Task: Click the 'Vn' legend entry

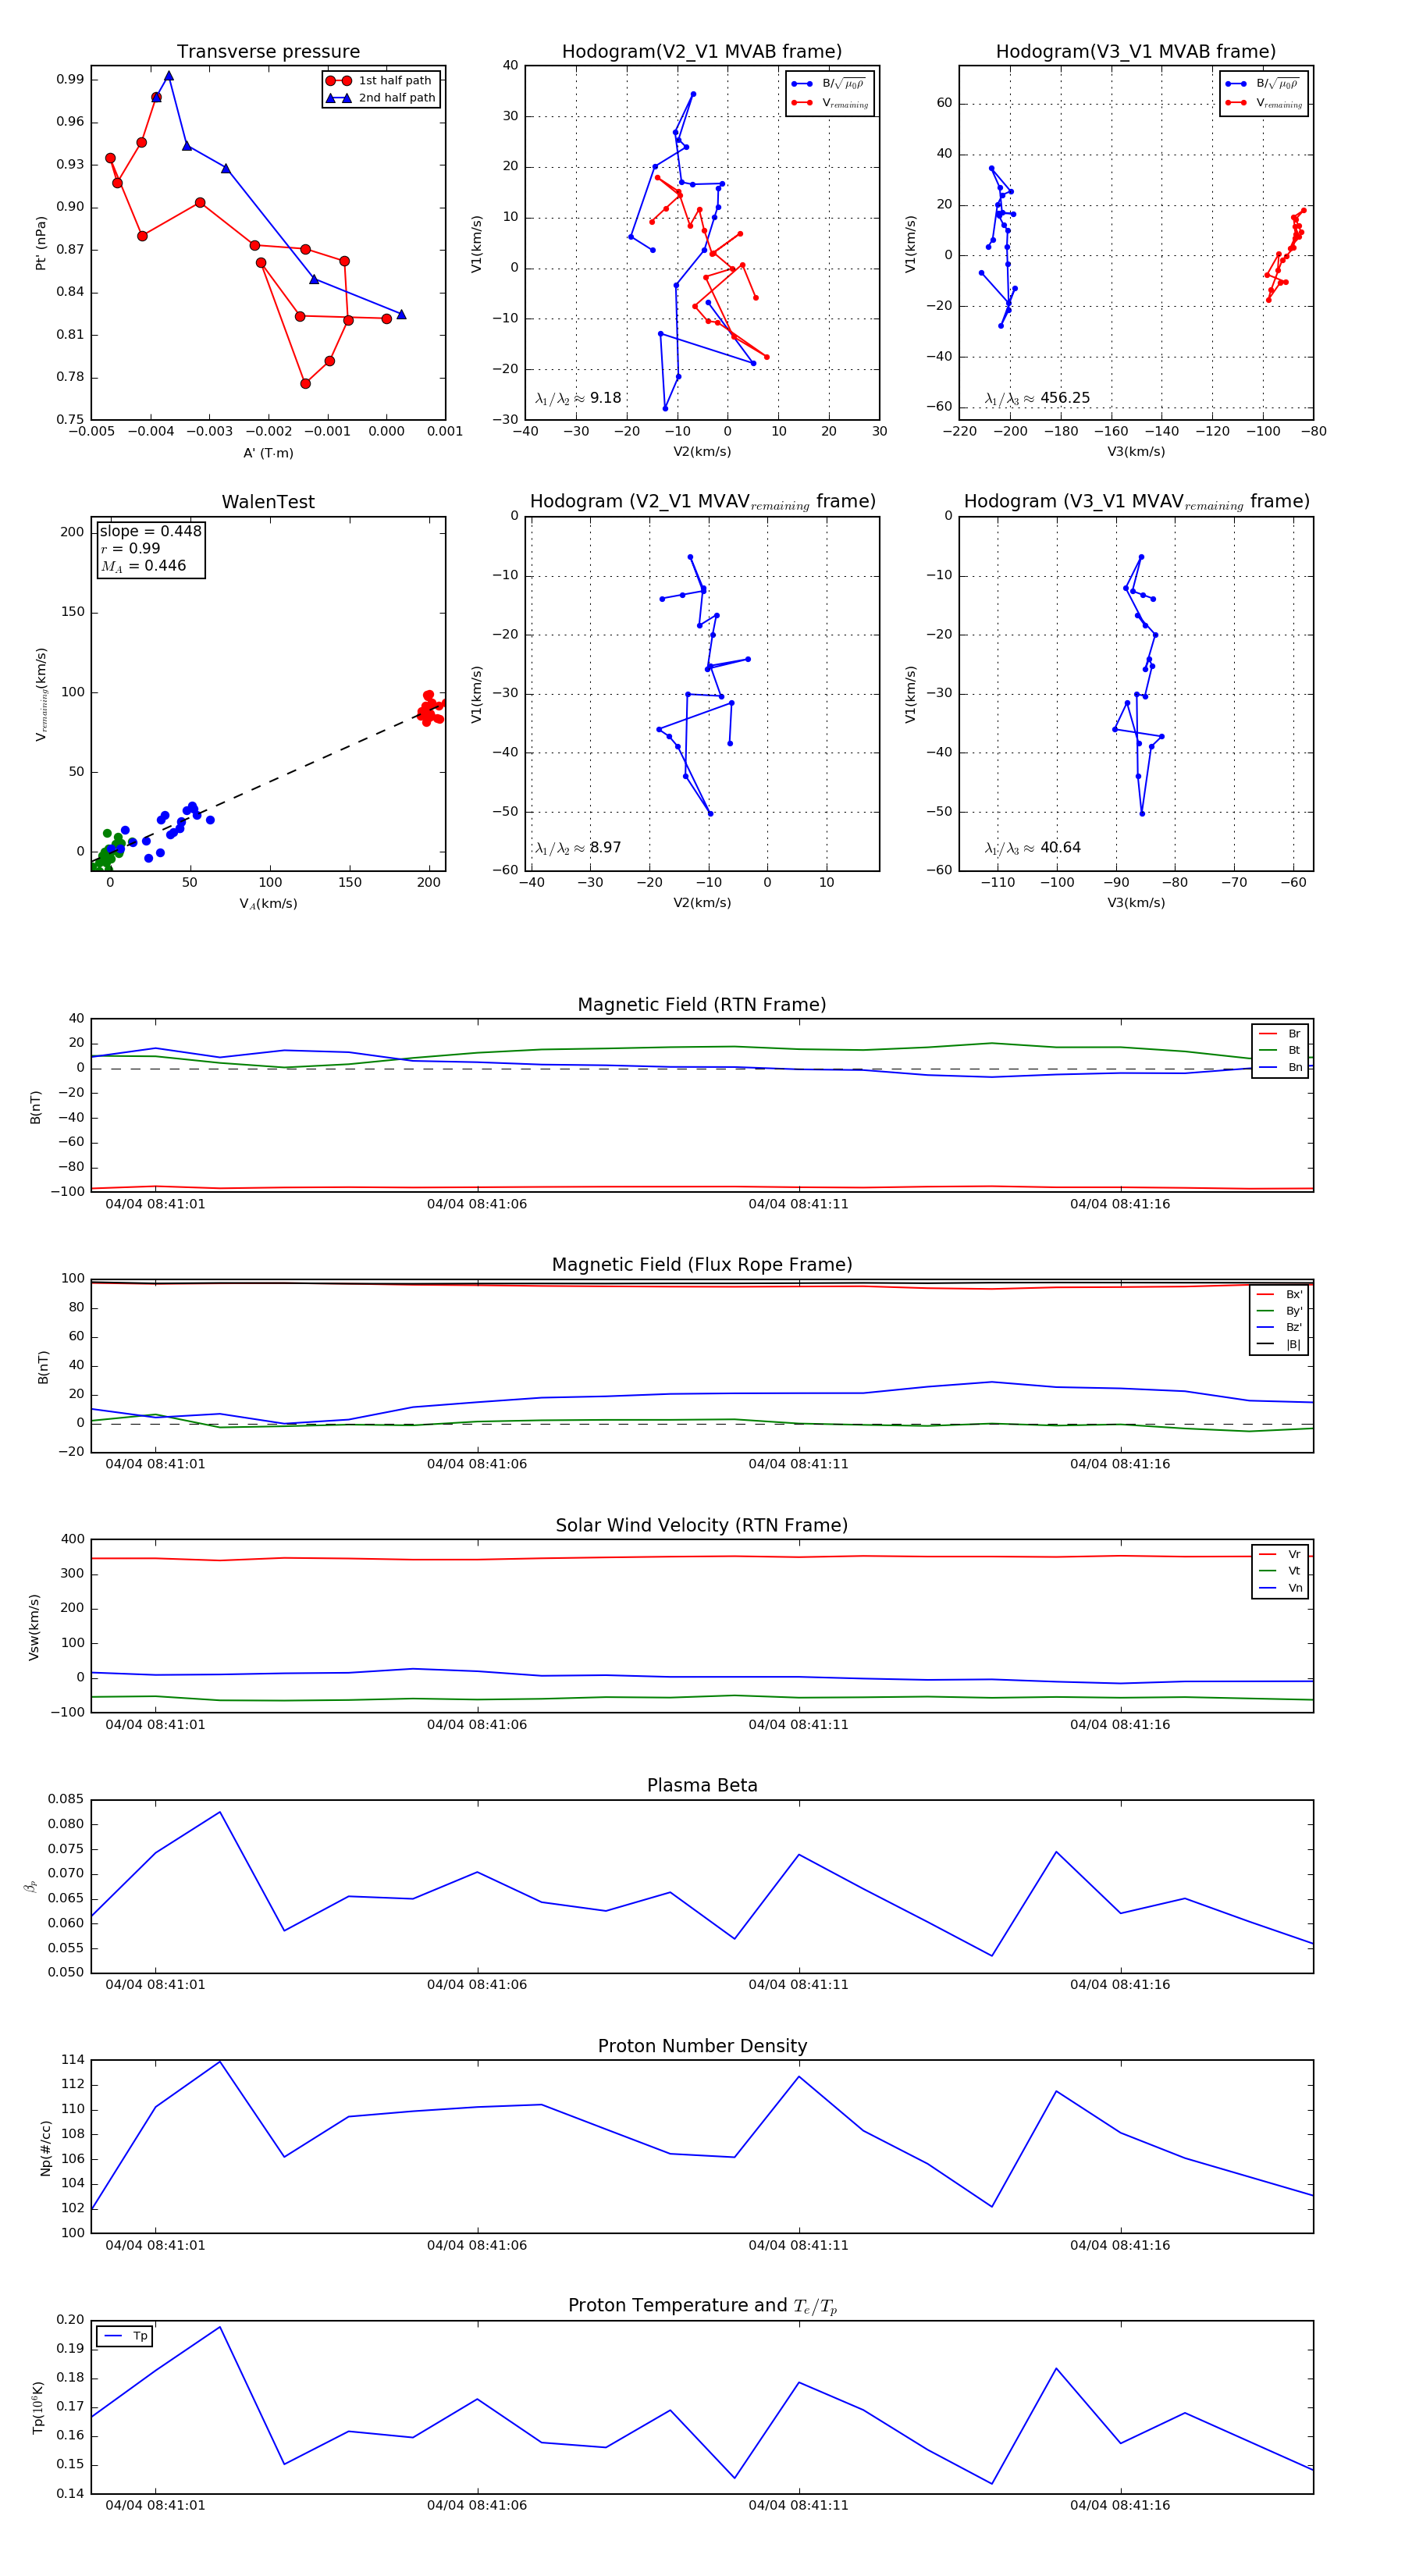Action: pyautogui.click(x=1280, y=1588)
